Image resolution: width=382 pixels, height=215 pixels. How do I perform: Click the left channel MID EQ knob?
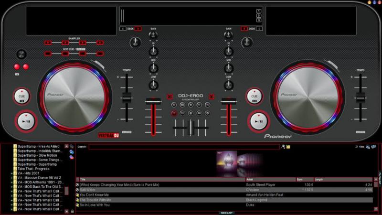coord(153,68)
